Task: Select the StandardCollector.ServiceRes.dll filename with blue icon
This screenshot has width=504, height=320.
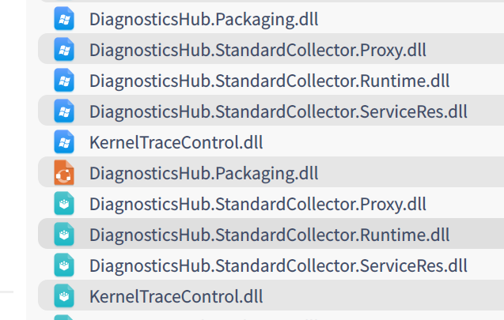Action: (279, 111)
